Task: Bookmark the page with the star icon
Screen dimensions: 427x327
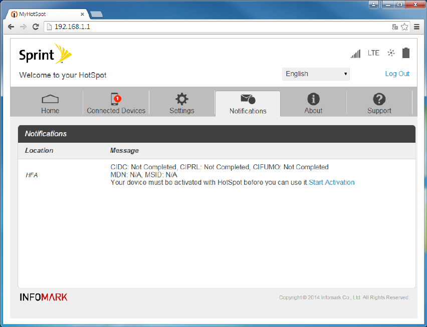Action: pyautogui.click(x=404, y=27)
